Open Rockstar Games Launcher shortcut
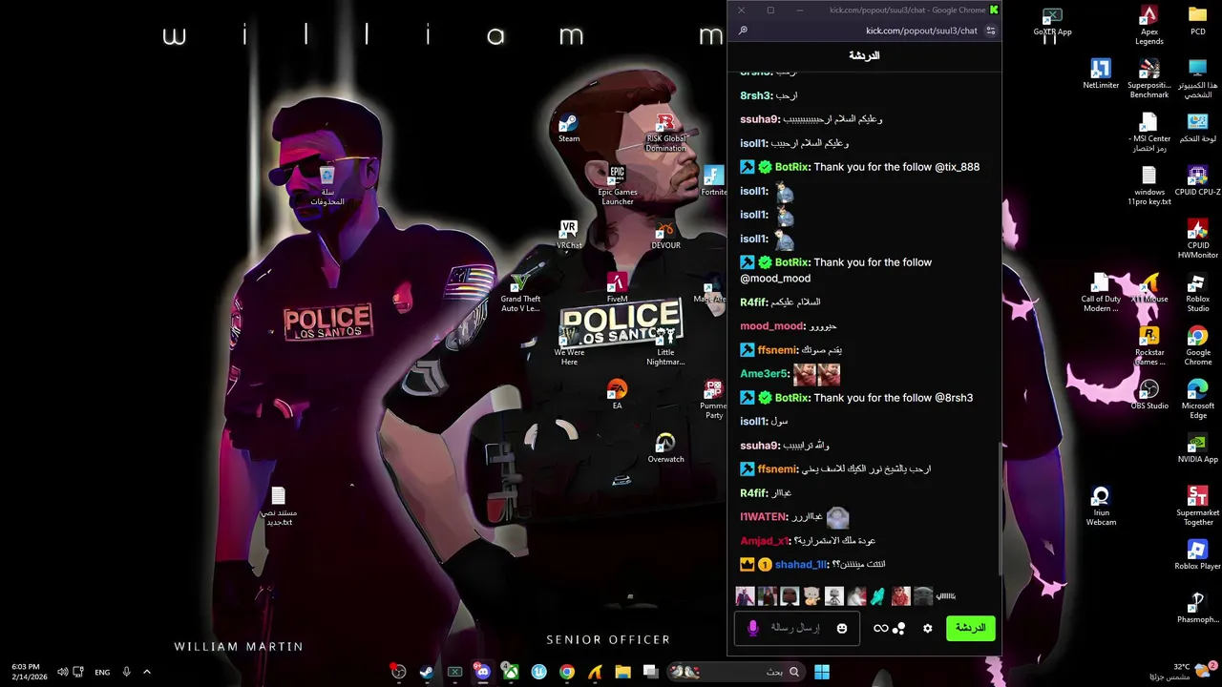This screenshot has height=687, width=1222. point(1148,345)
